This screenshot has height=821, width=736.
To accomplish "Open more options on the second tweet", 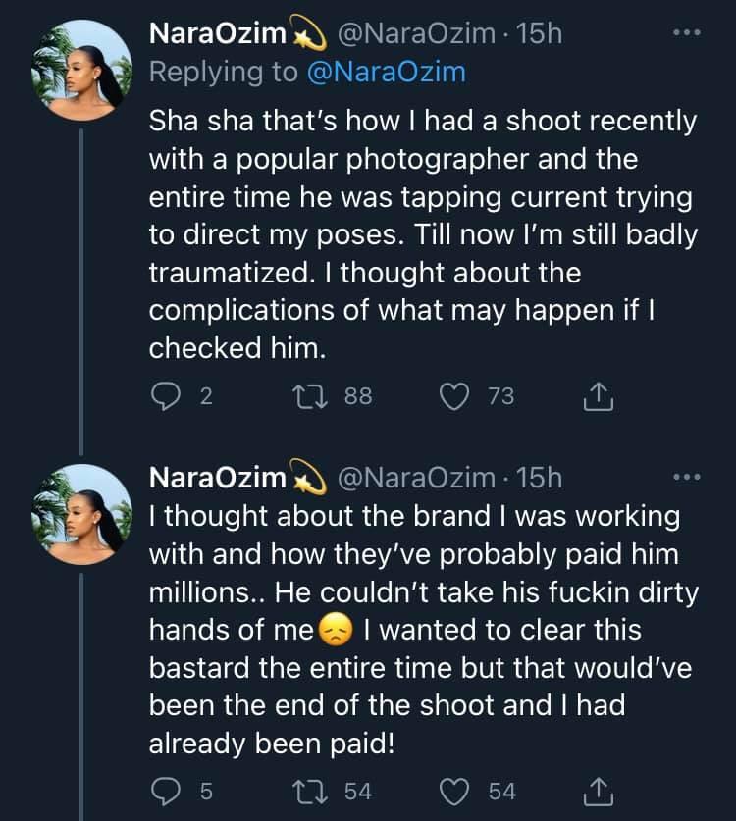I will click(687, 478).
